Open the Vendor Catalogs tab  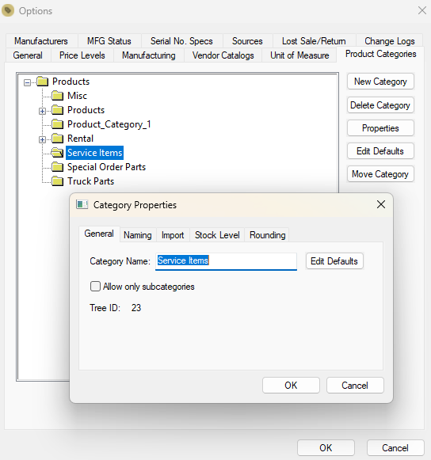[223, 55]
